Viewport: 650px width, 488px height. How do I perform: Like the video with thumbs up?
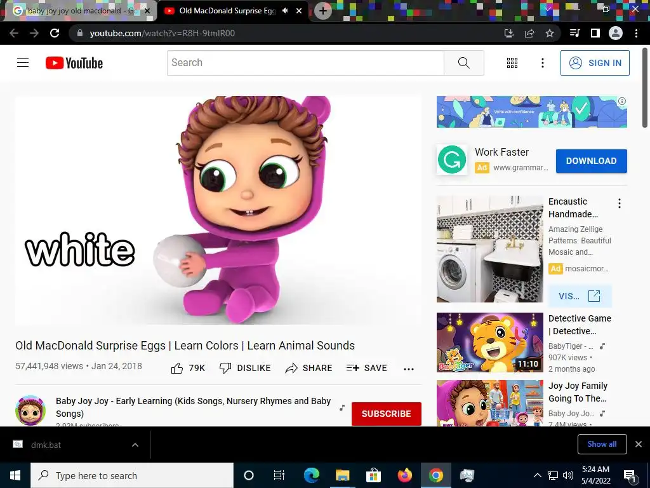click(188, 368)
